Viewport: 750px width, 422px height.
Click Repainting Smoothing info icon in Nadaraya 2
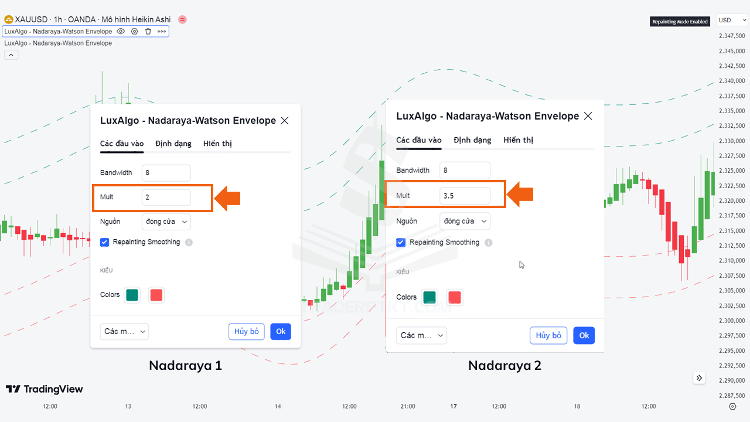489,243
